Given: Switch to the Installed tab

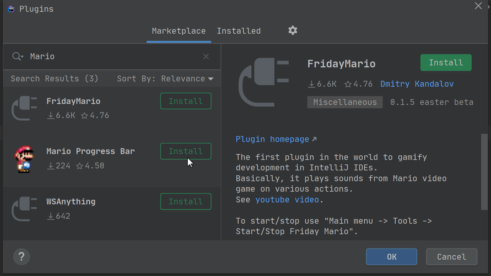Looking at the screenshot, I should click(239, 31).
